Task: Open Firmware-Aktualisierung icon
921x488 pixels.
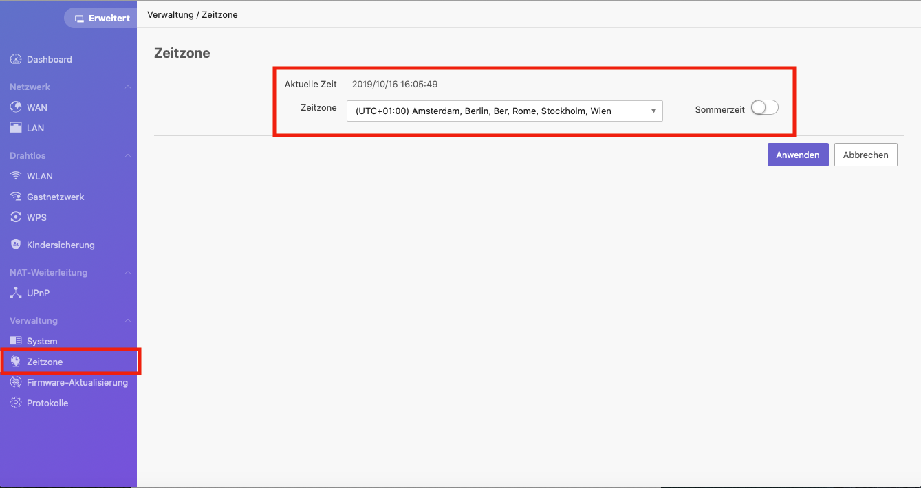Action: pyautogui.click(x=16, y=382)
